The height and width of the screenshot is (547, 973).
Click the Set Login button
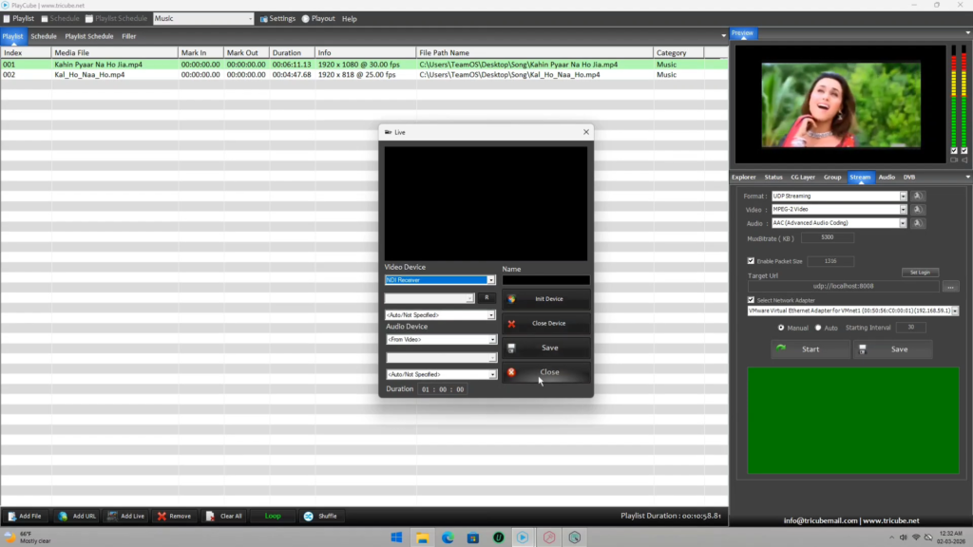pyautogui.click(x=920, y=273)
